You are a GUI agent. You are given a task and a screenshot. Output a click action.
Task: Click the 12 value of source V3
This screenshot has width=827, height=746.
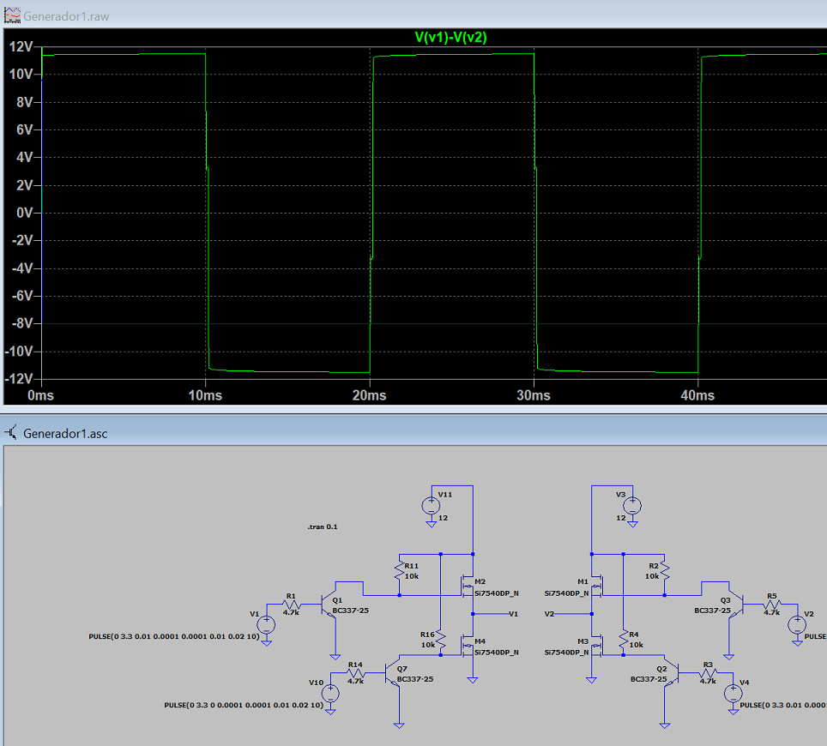[621, 518]
